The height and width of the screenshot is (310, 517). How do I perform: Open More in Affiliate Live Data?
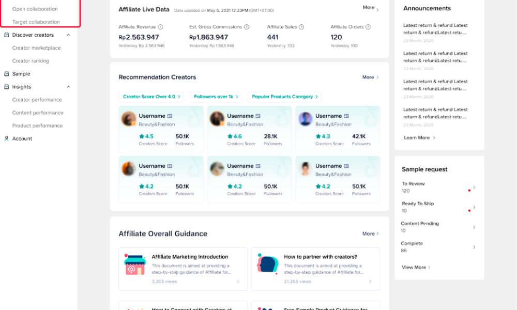pyautogui.click(x=371, y=8)
